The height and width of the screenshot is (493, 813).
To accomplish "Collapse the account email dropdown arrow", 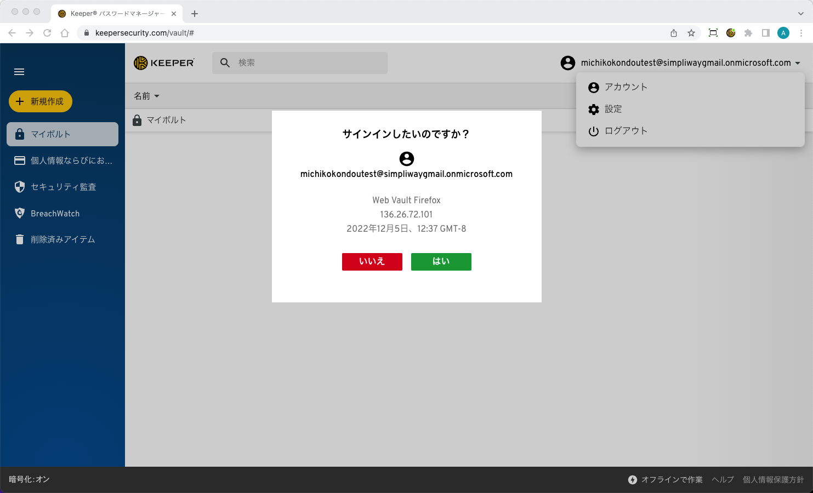I will (x=798, y=63).
